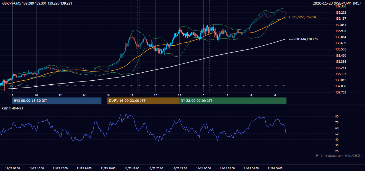Screen dimensions: 365x171
Task: Click bottom time label 11/23 10:00
Action: [x=36, y=168]
